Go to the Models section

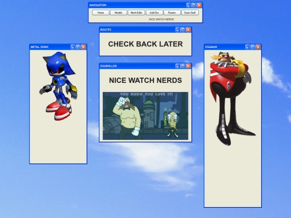pos(119,12)
